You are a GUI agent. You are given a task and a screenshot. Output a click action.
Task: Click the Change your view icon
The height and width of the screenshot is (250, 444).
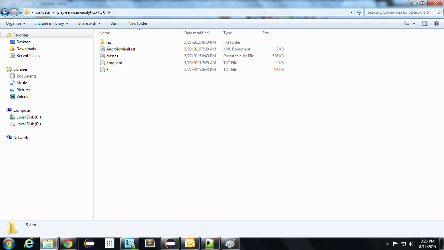click(407, 23)
